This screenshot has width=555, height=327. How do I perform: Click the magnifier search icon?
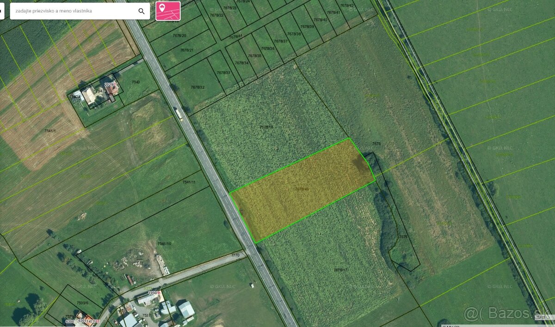[142, 11]
